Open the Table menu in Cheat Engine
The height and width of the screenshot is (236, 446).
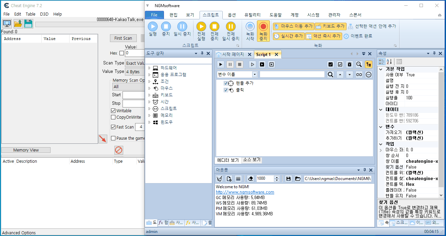coord(31,14)
